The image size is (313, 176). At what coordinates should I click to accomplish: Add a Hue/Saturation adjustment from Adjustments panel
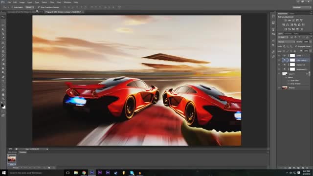pyautogui.click(x=284, y=25)
